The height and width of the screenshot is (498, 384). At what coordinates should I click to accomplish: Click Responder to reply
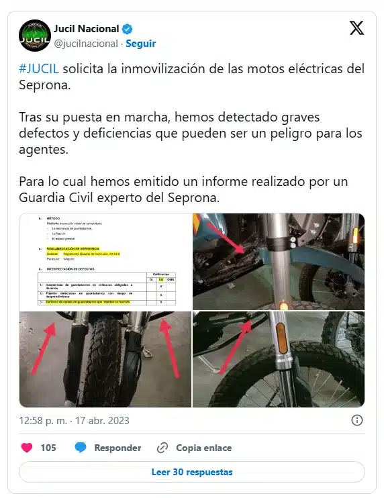tap(117, 448)
